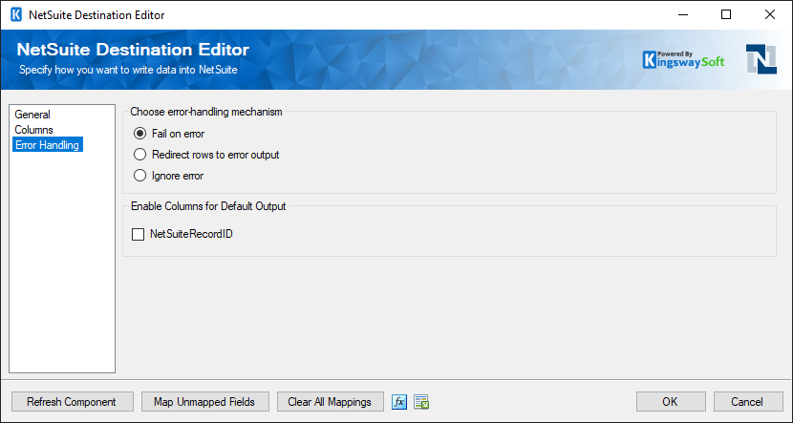793x423 pixels.
Task: Minimize the editor window
Action: coord(684,14)
